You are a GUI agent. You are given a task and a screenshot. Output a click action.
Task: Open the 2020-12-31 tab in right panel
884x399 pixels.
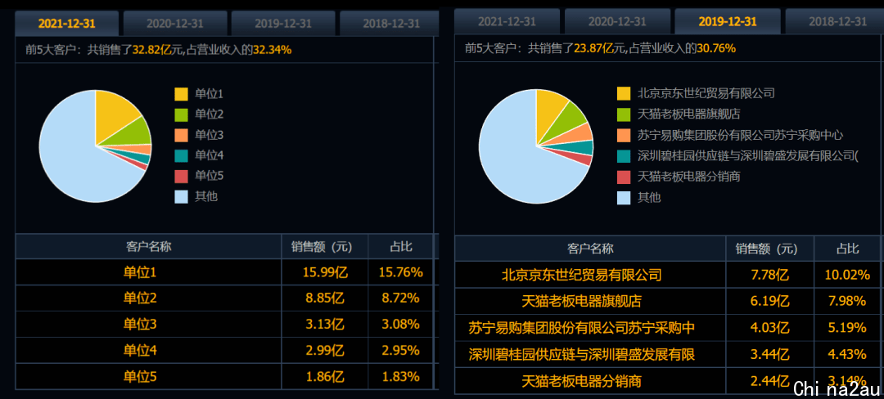pyautogui.click(x=617, y=21)
